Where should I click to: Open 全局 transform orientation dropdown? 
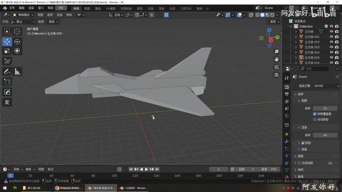[116, 15]
